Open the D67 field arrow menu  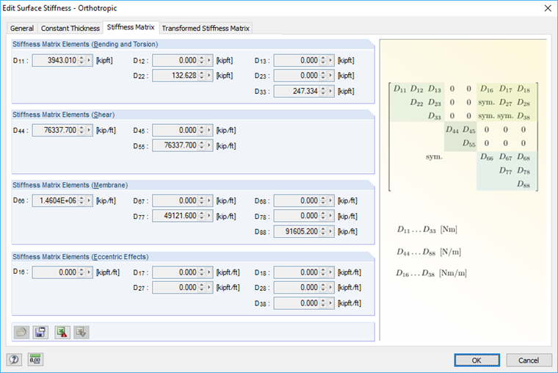(x=209, y=200)
